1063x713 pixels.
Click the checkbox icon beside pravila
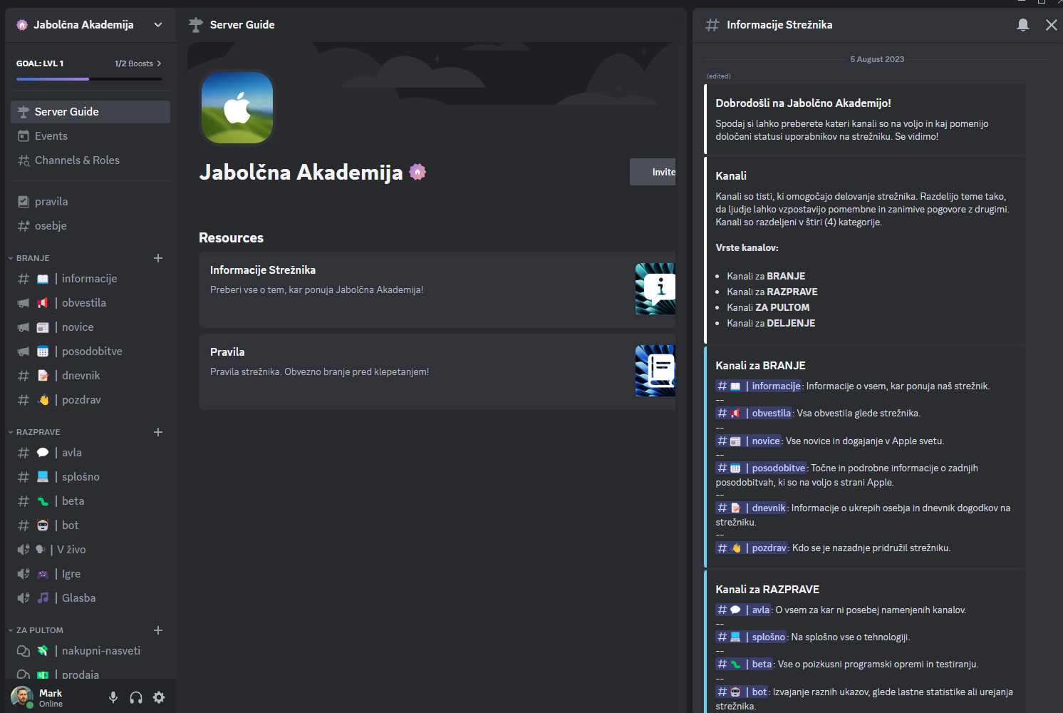click(24, 202)
